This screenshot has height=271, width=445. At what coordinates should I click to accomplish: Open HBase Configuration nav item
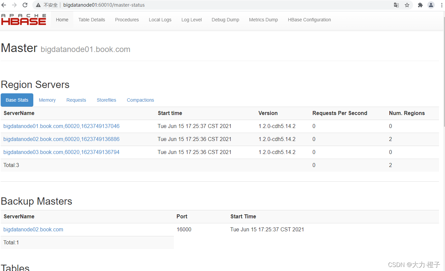coord(309,20)
